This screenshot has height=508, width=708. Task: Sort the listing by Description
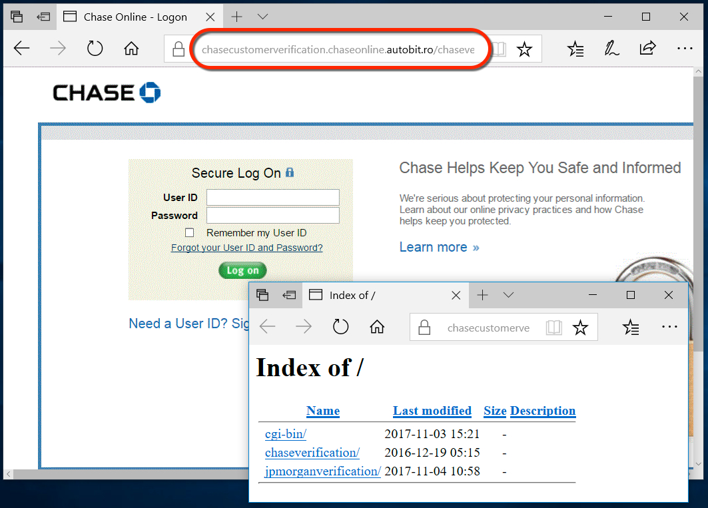tap(543, 411)
